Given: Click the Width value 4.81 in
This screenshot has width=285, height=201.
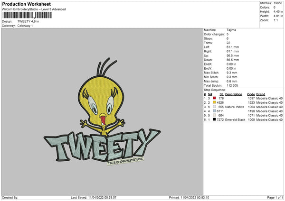Looking at the screenshot, I should pos(278,16).
